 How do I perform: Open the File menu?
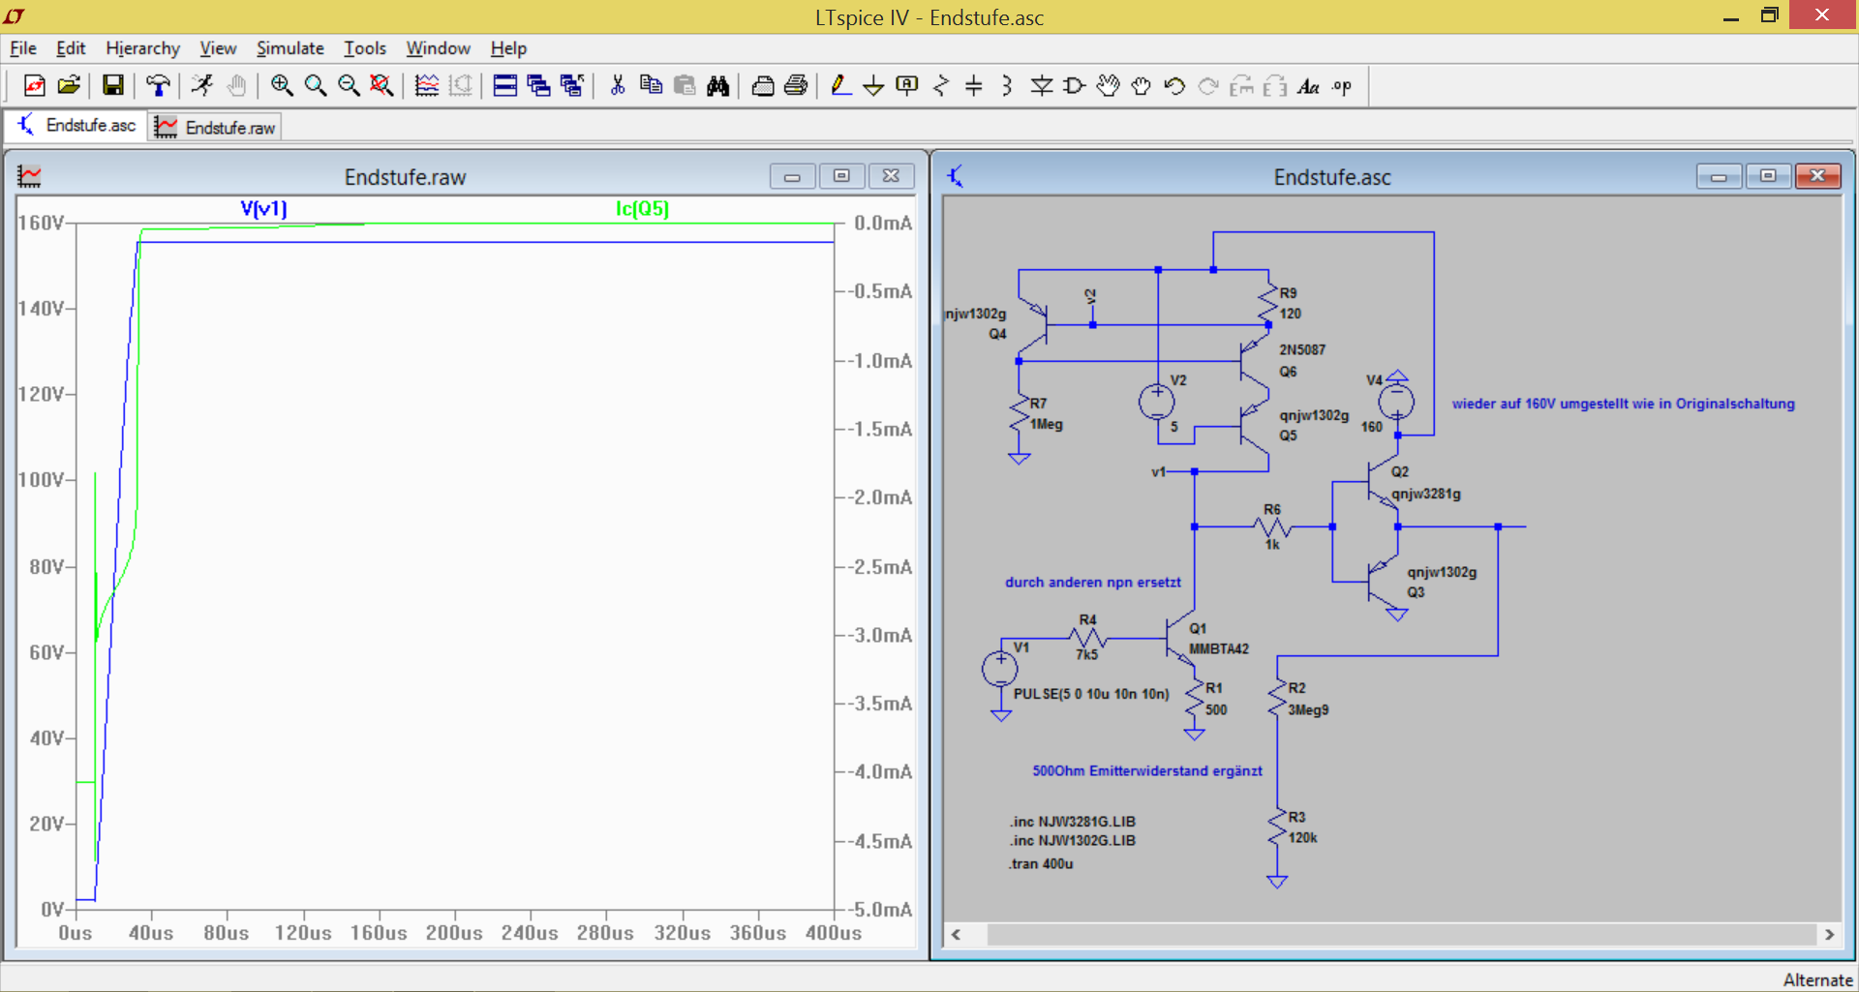click(23, 48)
